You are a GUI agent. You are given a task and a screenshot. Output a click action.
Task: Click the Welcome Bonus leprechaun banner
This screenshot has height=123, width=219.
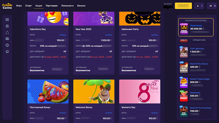[94, 91]
